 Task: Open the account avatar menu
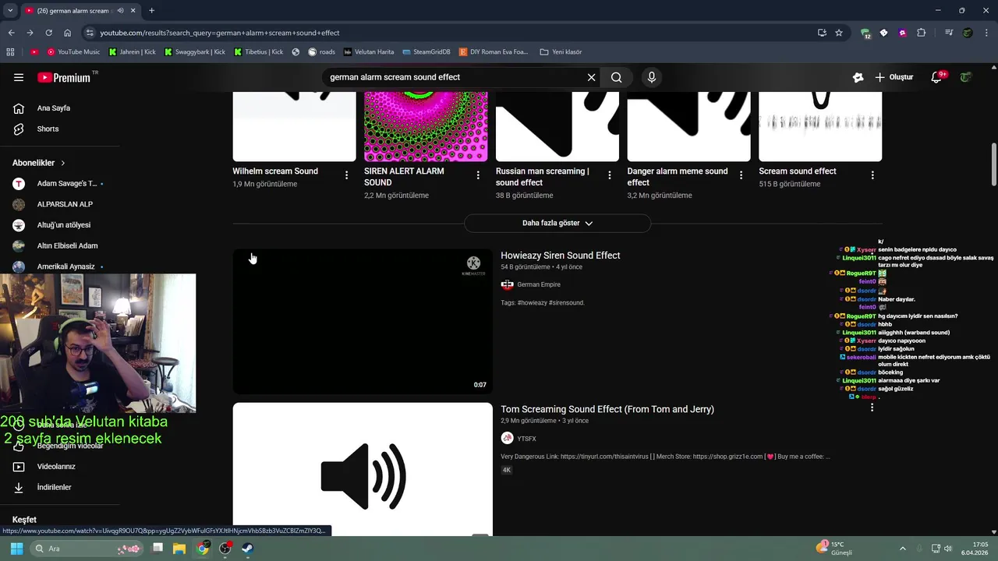[966, 77]
